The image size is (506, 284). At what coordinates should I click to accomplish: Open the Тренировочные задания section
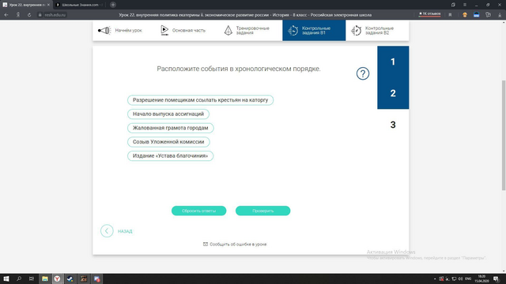(247, 30)
